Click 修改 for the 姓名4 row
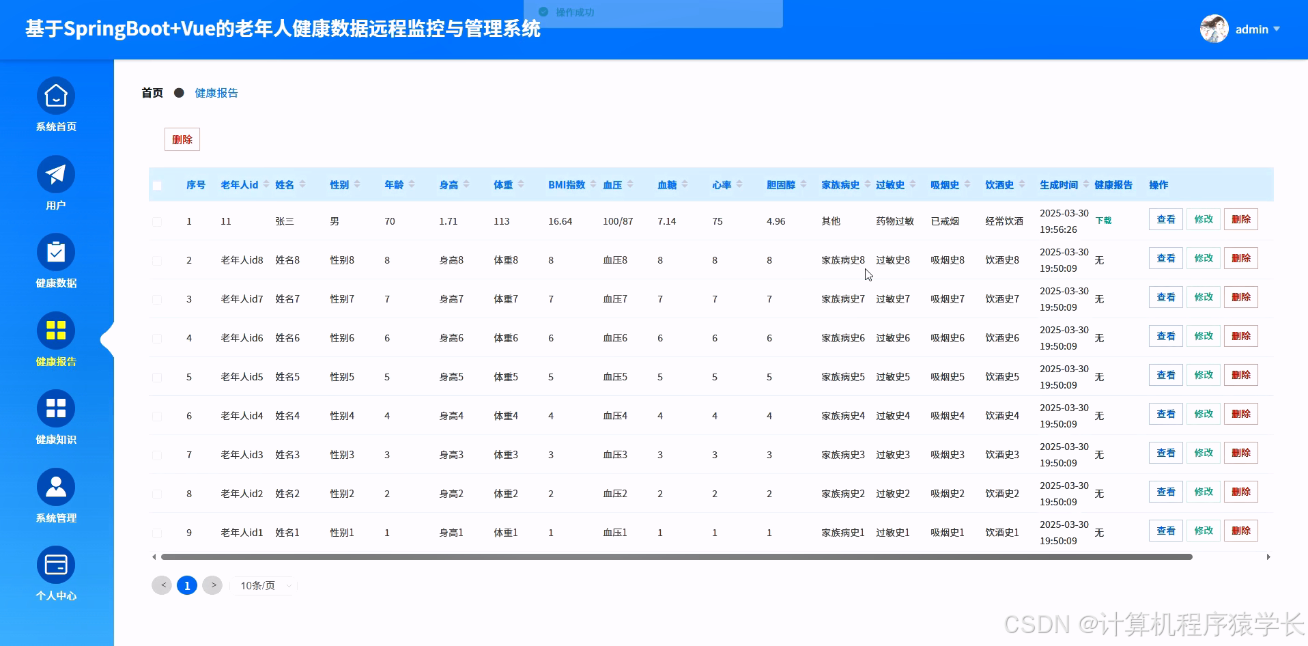Viewport: 1308px width, 646px height. coord(1204,414)
